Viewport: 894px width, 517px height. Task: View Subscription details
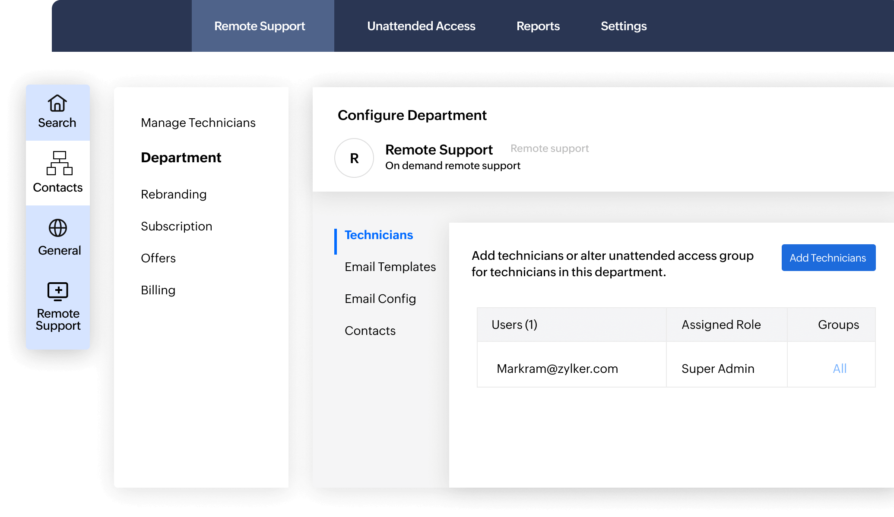(x=176, y=226)
